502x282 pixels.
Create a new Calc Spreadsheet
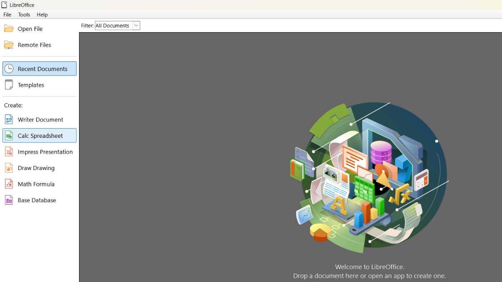click(40, 136)
